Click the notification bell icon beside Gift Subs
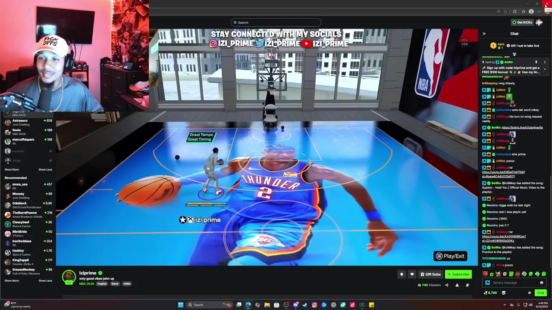The height and width of the screenshot is (310, 552). (x=401, y=274)
